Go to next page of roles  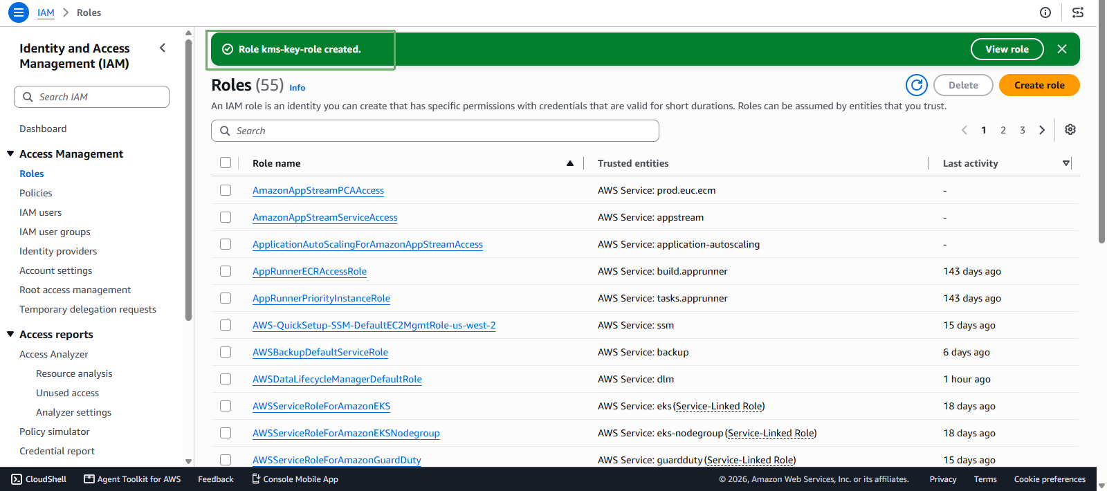tap(1042, 130)
